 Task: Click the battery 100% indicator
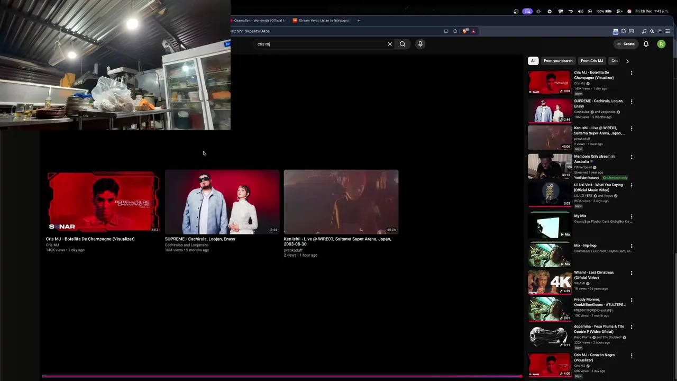coord(603,11)
